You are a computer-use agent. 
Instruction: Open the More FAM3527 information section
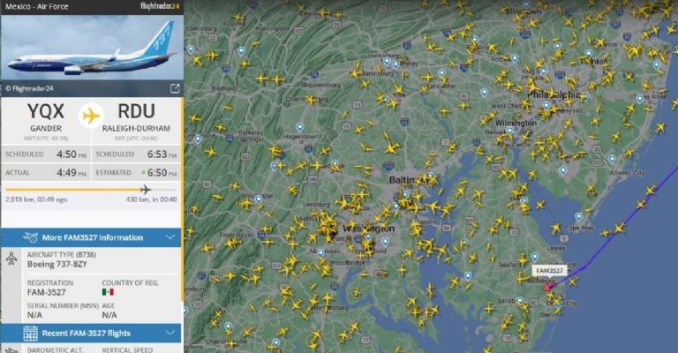pos(91,237)
